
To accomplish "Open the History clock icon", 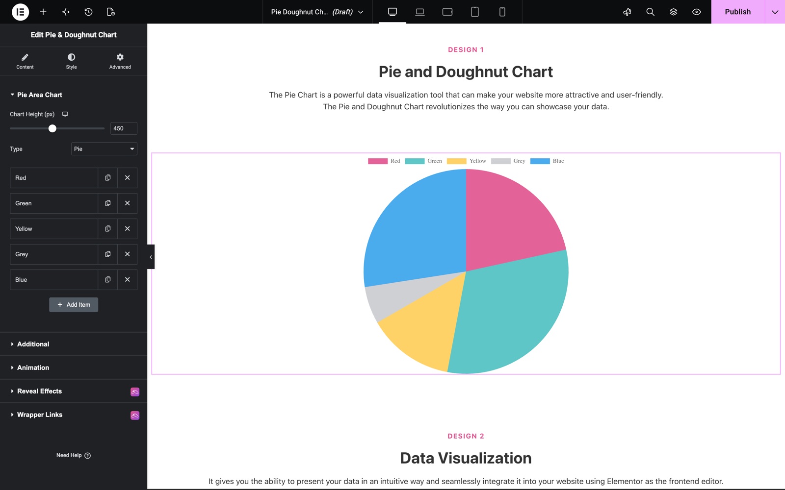I will pos(88,12).
